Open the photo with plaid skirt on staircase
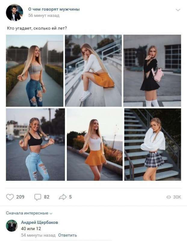 (153, 145)
